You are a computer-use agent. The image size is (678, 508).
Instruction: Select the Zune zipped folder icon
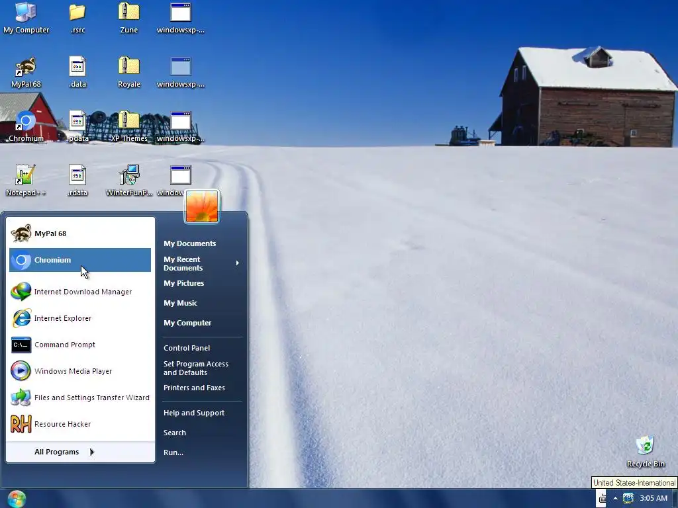coord(129,18)
